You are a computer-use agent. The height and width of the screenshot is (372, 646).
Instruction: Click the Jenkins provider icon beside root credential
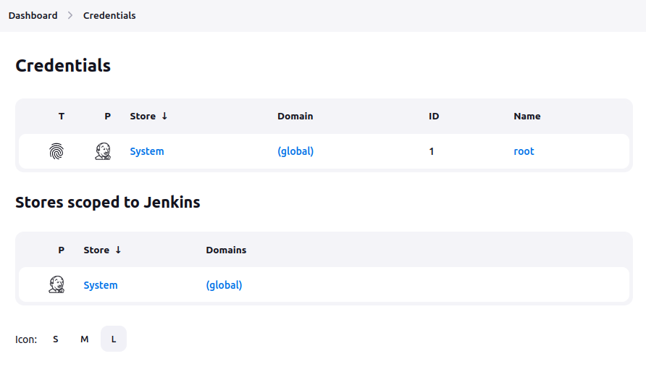(x=103, y=151)
